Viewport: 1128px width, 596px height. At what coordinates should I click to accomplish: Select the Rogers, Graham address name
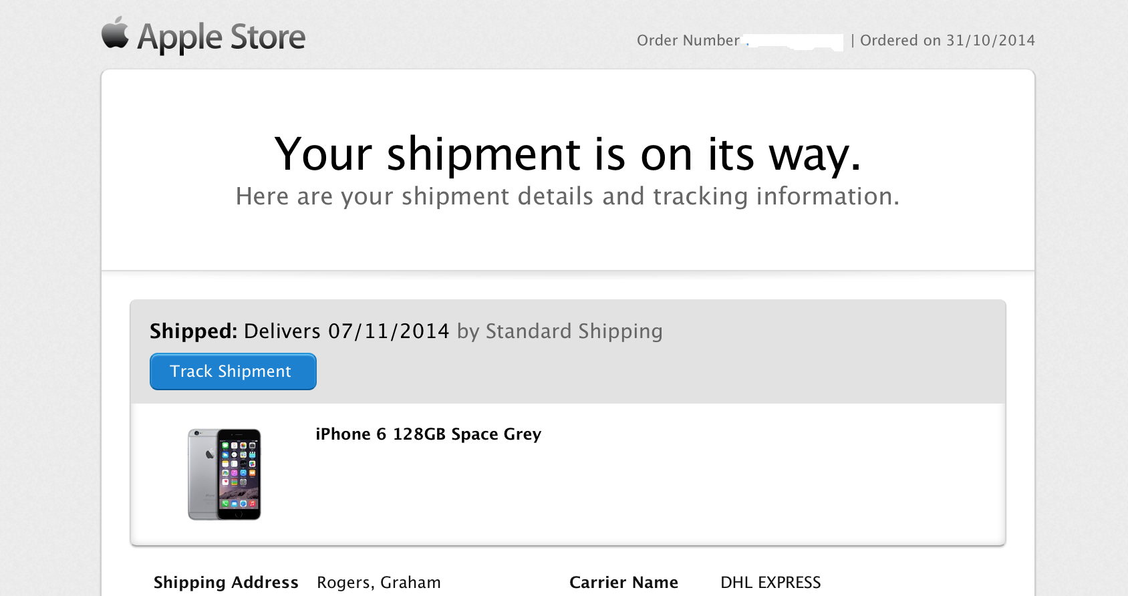coord(379,583)
